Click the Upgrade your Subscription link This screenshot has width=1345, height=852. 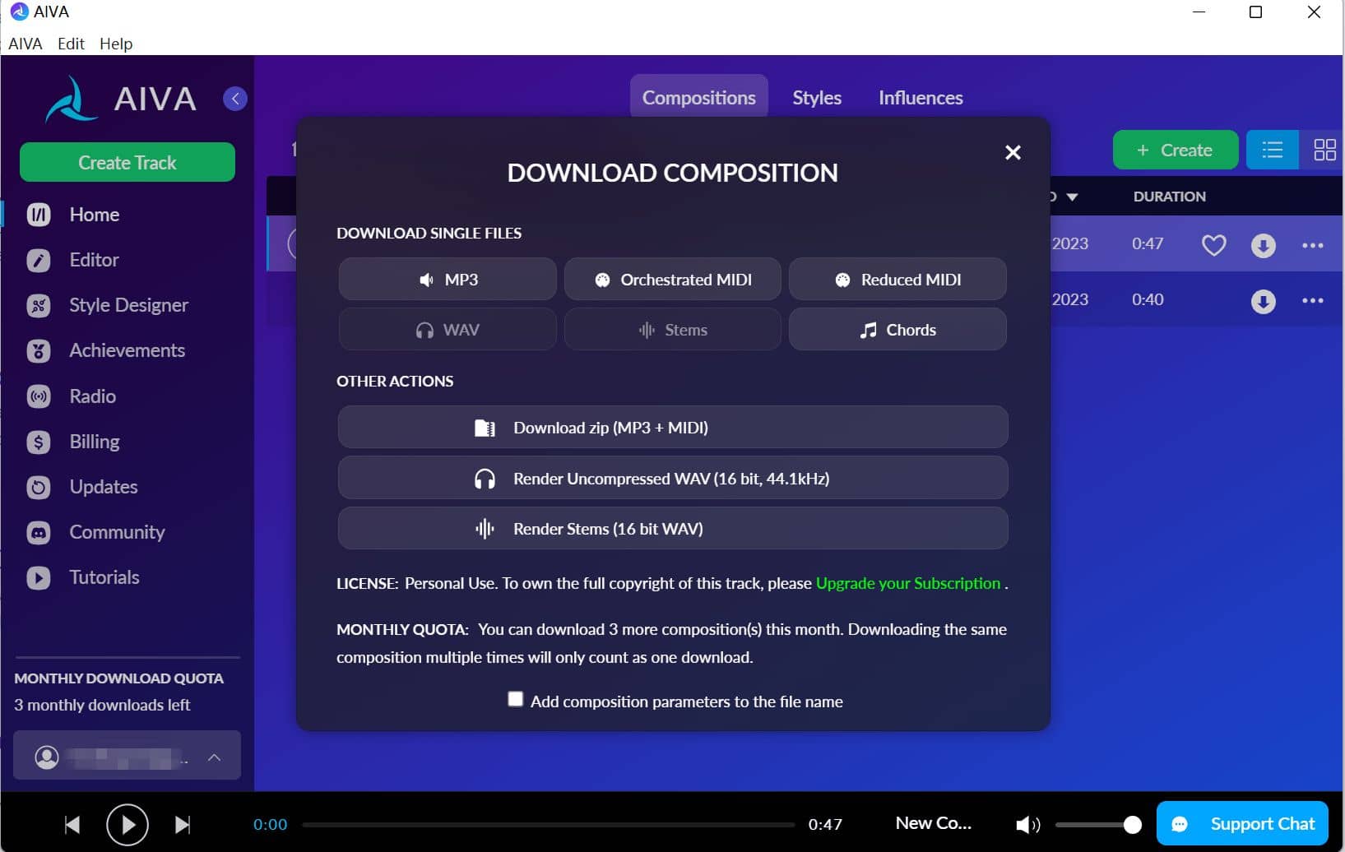pos(907,583)
